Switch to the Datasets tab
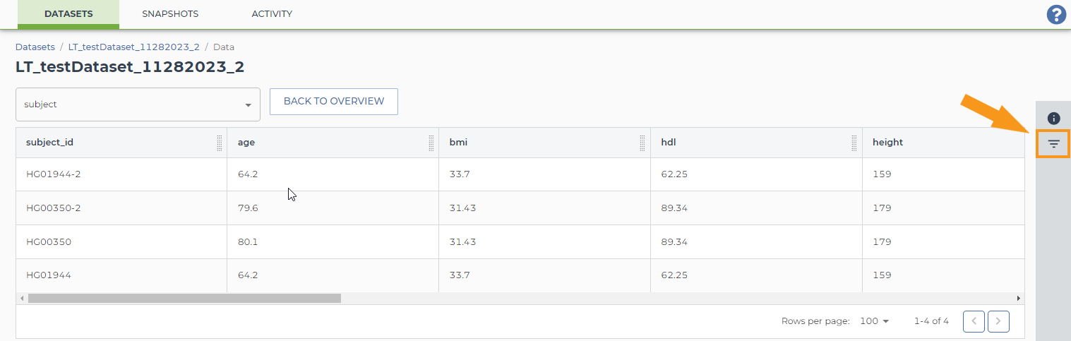Screen dimensions: 1071x341 (68, 14)
